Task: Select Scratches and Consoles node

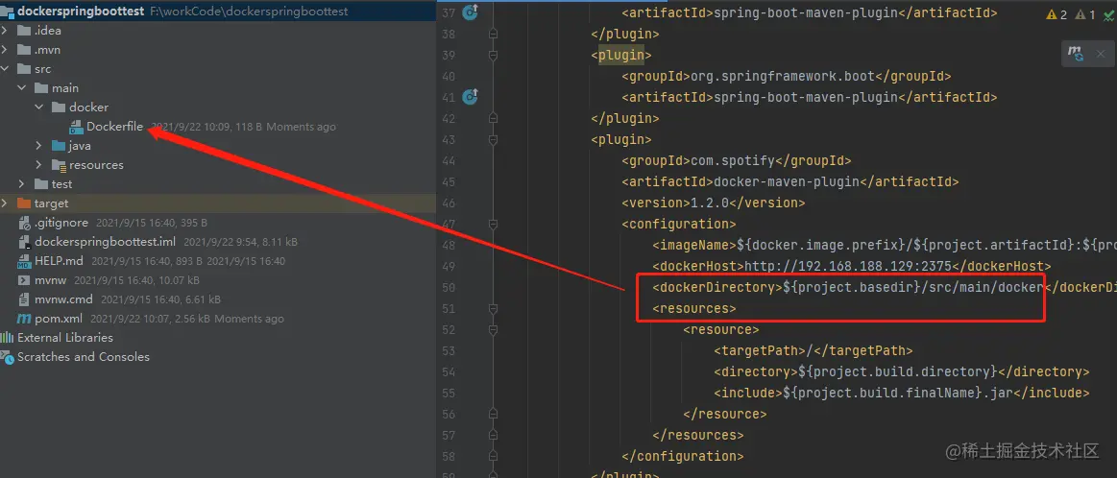Action: pyautogui.click(x=84, y=358)
